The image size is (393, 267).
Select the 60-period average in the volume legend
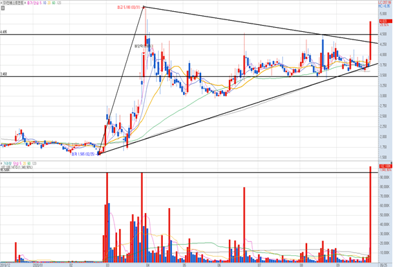(29, 164)
